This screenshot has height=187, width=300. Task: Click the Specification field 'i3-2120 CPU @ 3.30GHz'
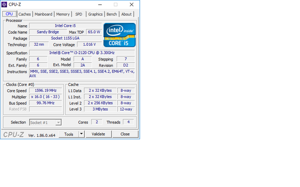[82, 53]
